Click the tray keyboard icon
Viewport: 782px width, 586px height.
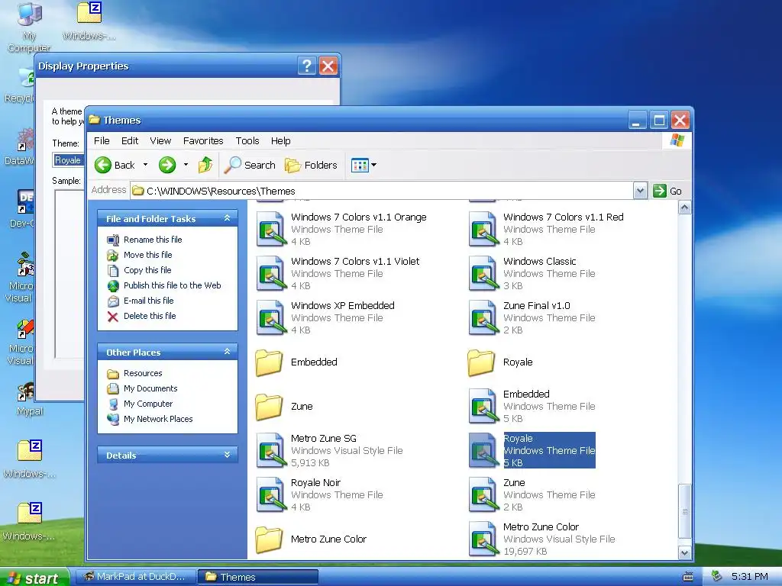688,577
